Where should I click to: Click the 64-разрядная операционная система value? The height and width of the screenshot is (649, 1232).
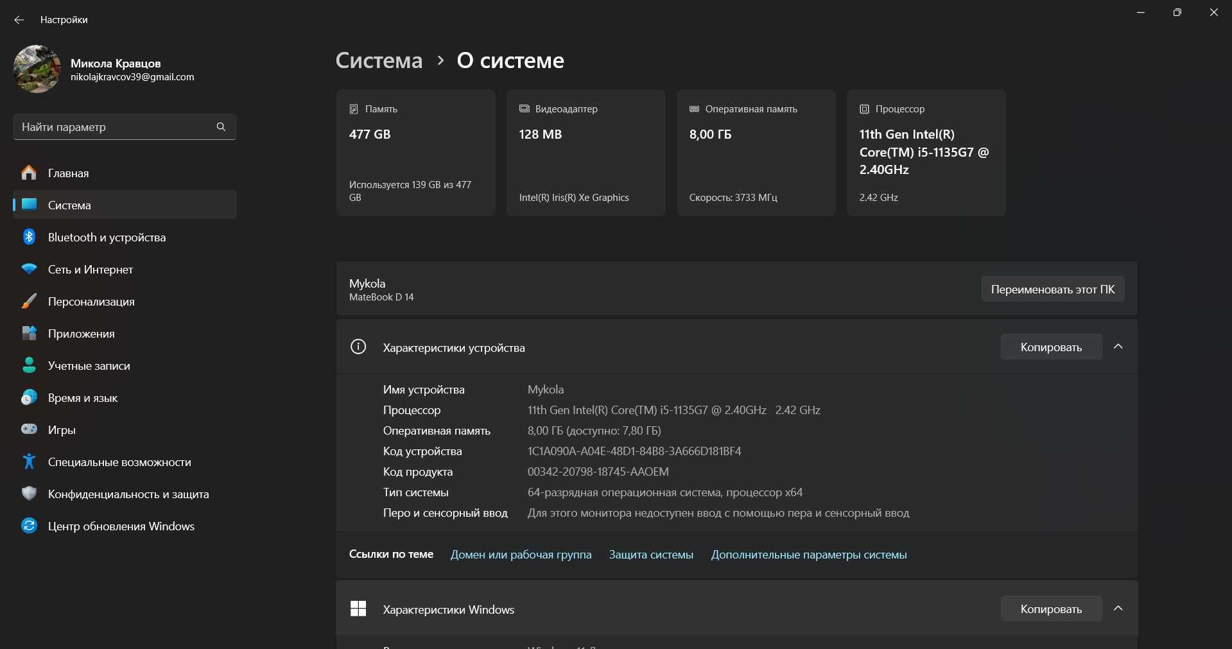(x=665, y=492)
